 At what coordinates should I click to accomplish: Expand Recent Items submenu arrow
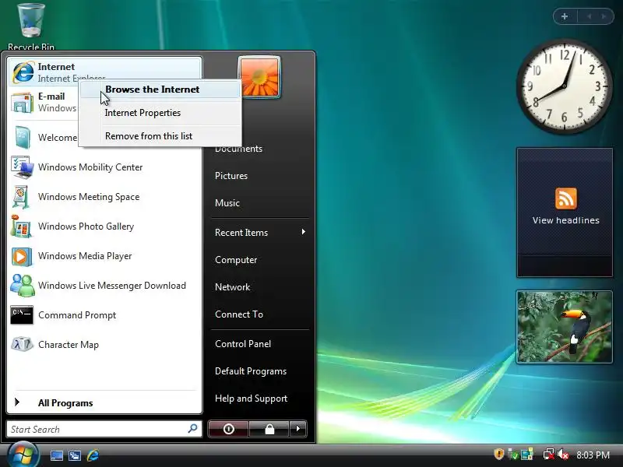[303, 232]
